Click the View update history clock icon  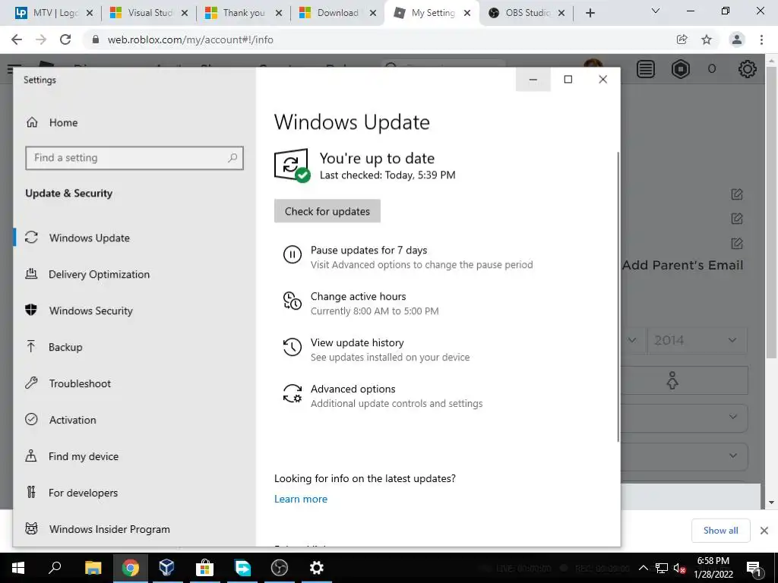293,347
